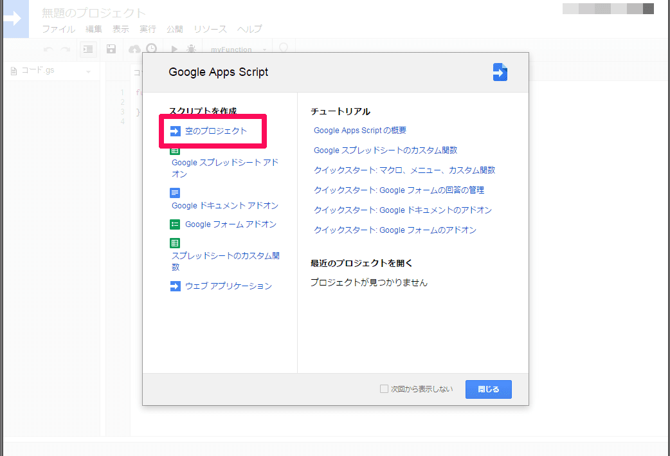Click the blue arrow icon beside ウェブ アプリケーション
The height and width of the screenshot is (456, 670).
click(x=175, y=286)
